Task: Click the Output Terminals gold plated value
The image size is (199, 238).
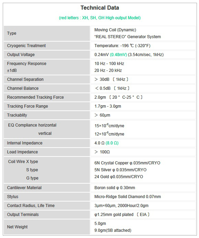Action: 122,215
